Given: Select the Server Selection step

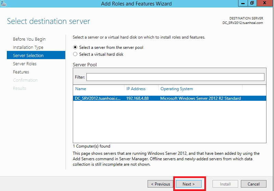Looking at the screenshot, I should (x=36, y=55).
